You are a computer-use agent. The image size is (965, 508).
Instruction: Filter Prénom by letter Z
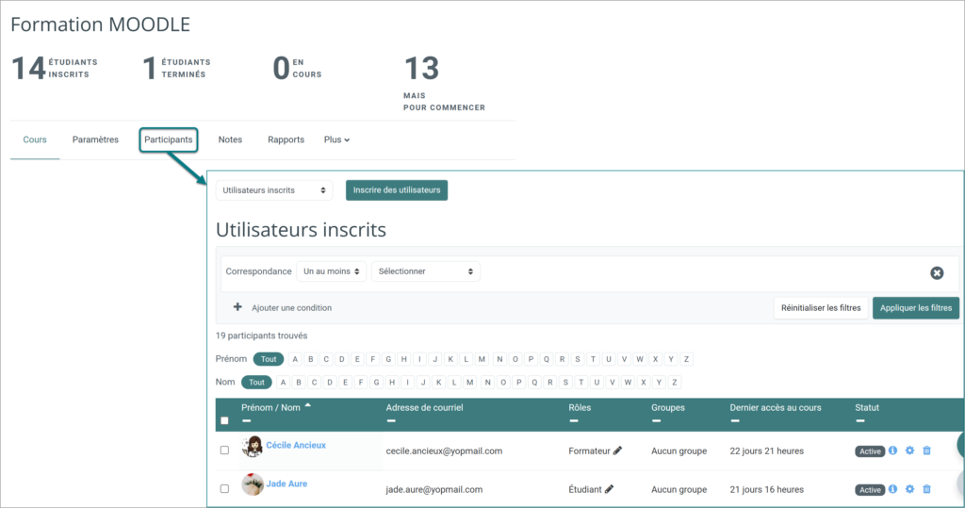686,359
